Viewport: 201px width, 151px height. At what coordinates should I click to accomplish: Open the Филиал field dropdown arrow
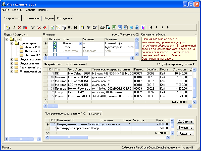pos(80,43)
